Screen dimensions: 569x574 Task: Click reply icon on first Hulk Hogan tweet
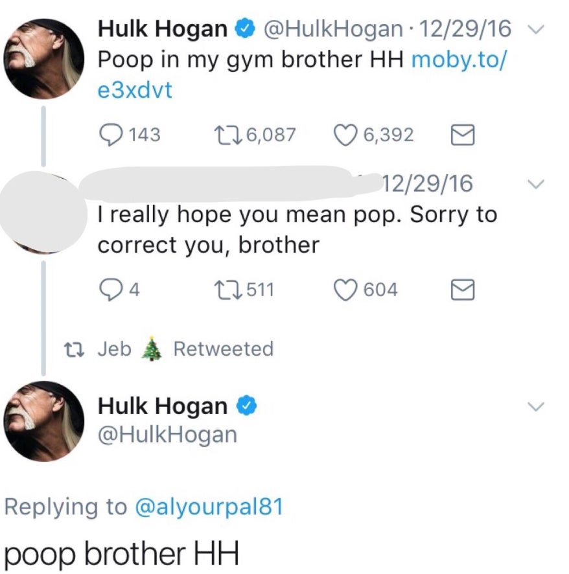point(111,135)
